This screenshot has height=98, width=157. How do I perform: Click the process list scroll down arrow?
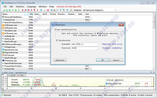[154, 69]
